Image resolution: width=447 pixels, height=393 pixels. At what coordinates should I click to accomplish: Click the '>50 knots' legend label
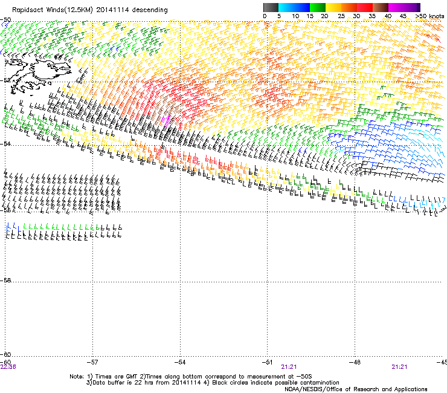429,16
